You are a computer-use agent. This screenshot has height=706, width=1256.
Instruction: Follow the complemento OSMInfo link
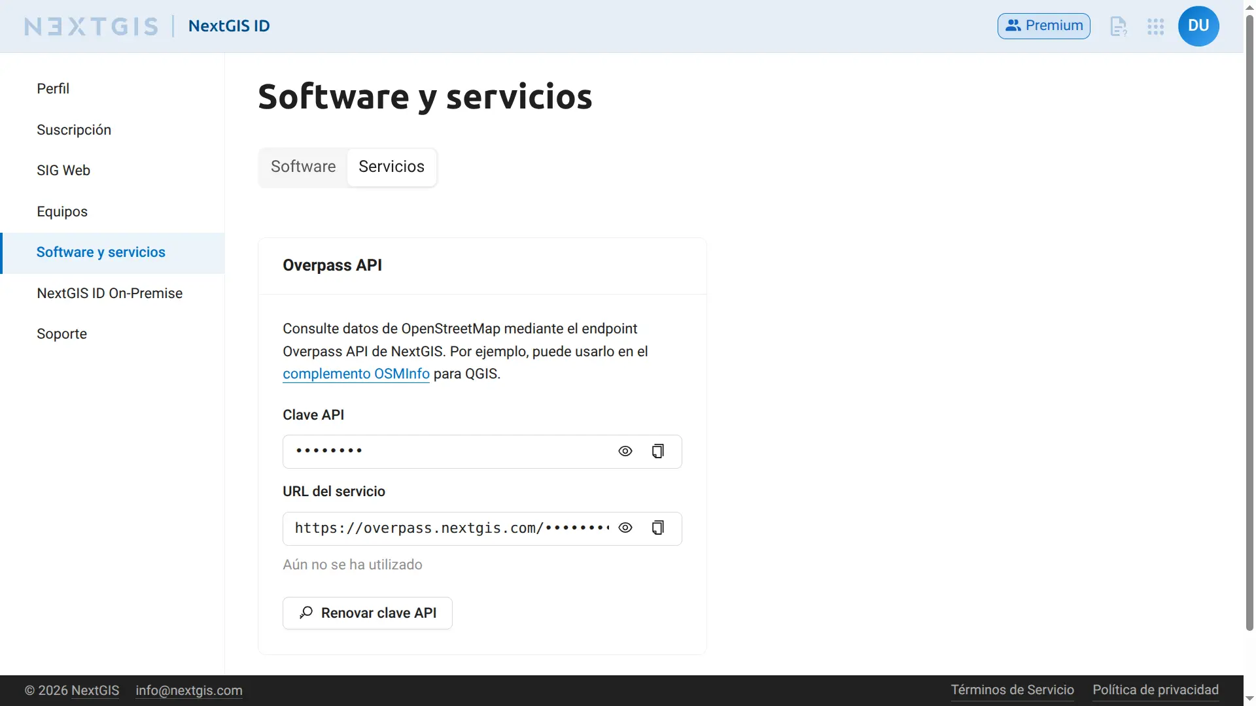click(356, 374)
